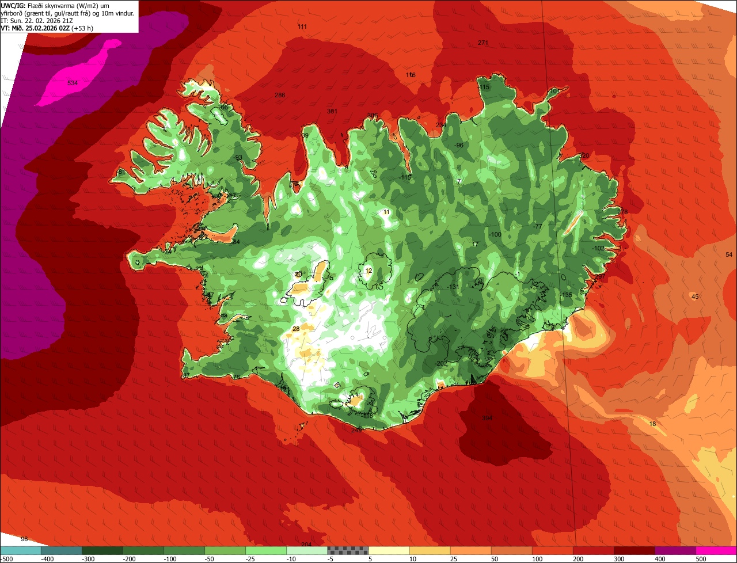Screen dimensions: 737x563
Task: Click the light teal -500 to -400 swatch
Action: [21, 550]
